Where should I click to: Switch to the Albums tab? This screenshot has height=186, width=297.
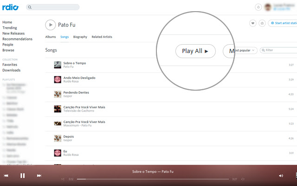(x=51, y=37)
